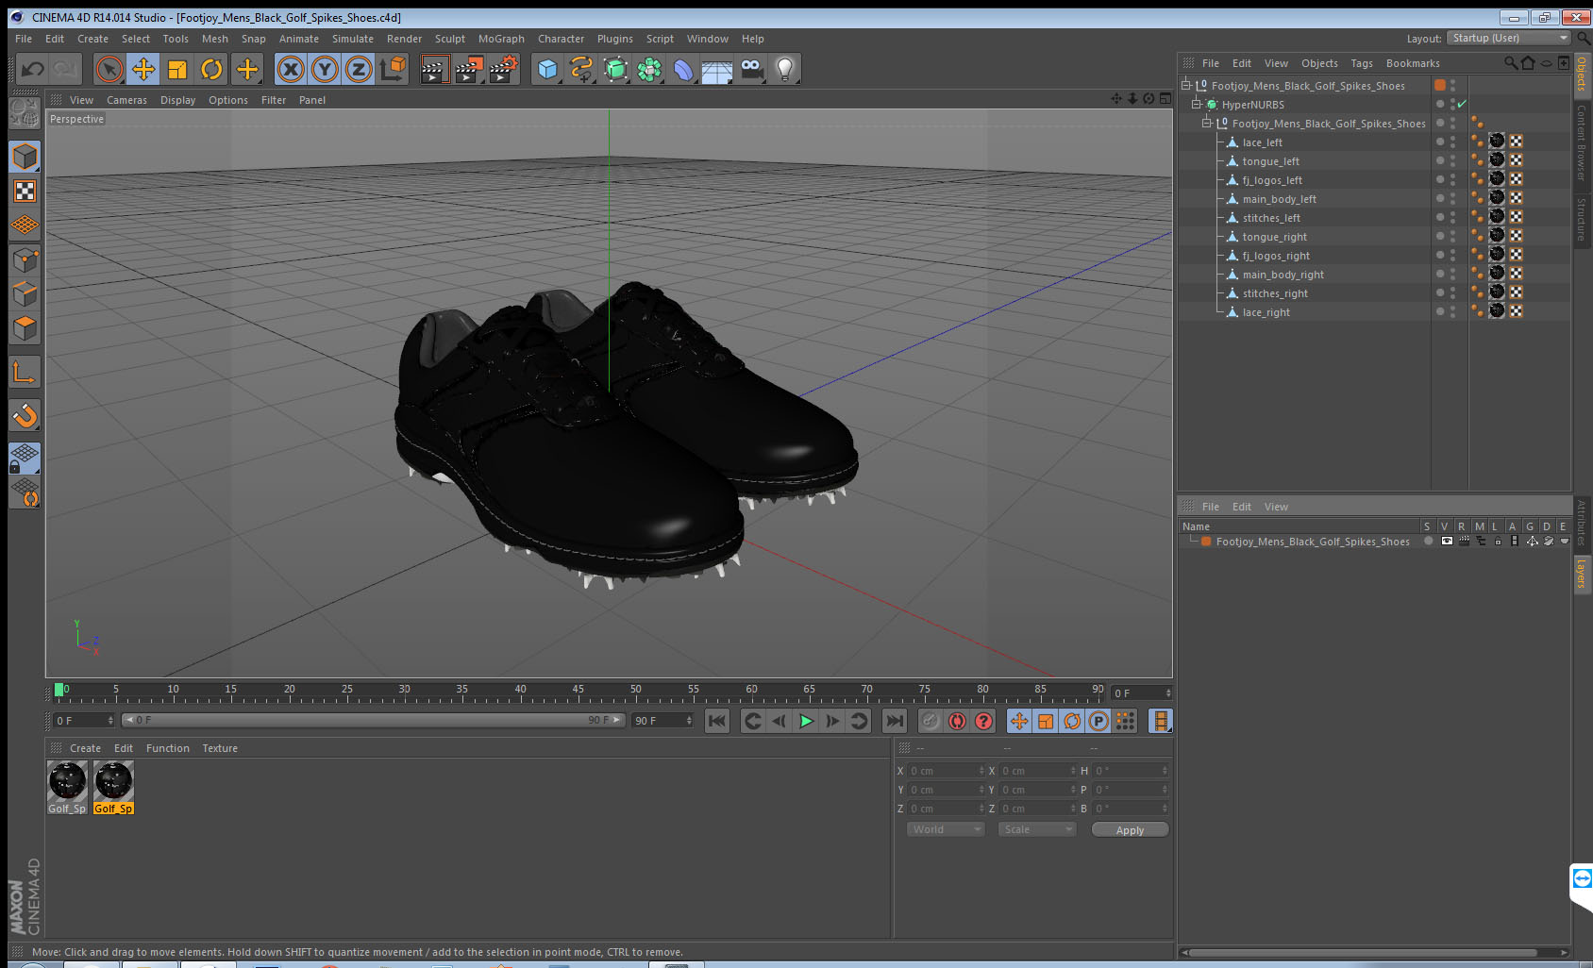Collapse the HyperNURBS tree node
1593x968 pixels.
[x=1196, y=104]
